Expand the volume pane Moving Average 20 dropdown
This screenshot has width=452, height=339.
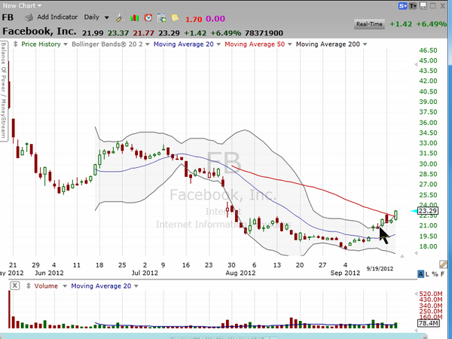[x=136, y=286]
